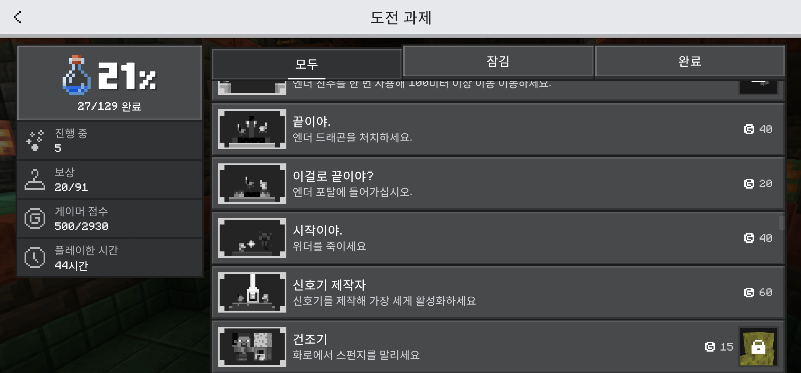Select the 모두 tab
The height and width of the screenshot is (373, 801).
pos(306,64)
